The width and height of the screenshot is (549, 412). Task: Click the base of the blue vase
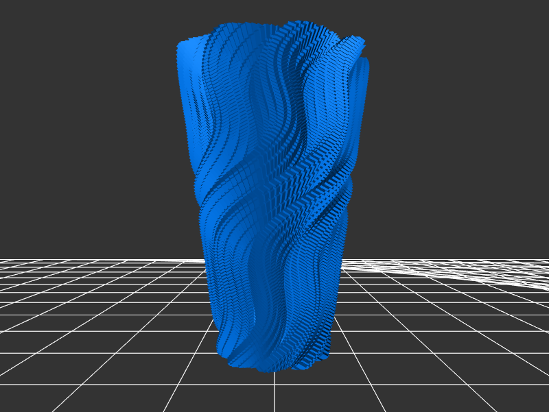click(x=274, y=360)
